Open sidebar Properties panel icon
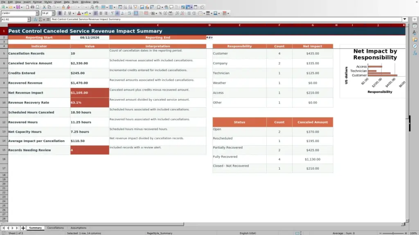The image size is (419, 235). pyautogui.click(x=415, y=26)
